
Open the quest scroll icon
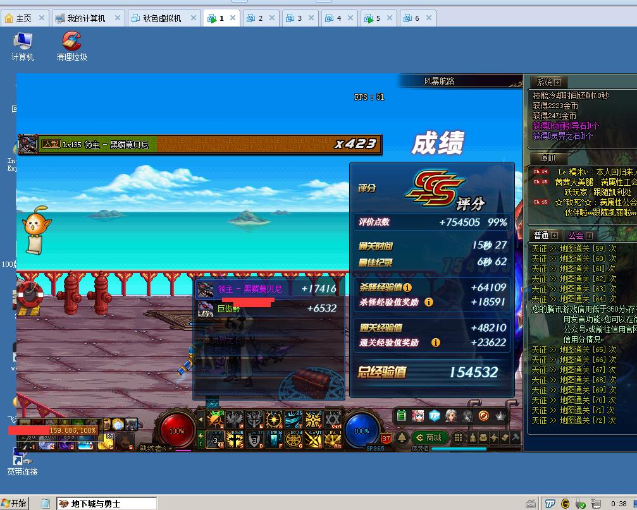[x=505, y=437]
